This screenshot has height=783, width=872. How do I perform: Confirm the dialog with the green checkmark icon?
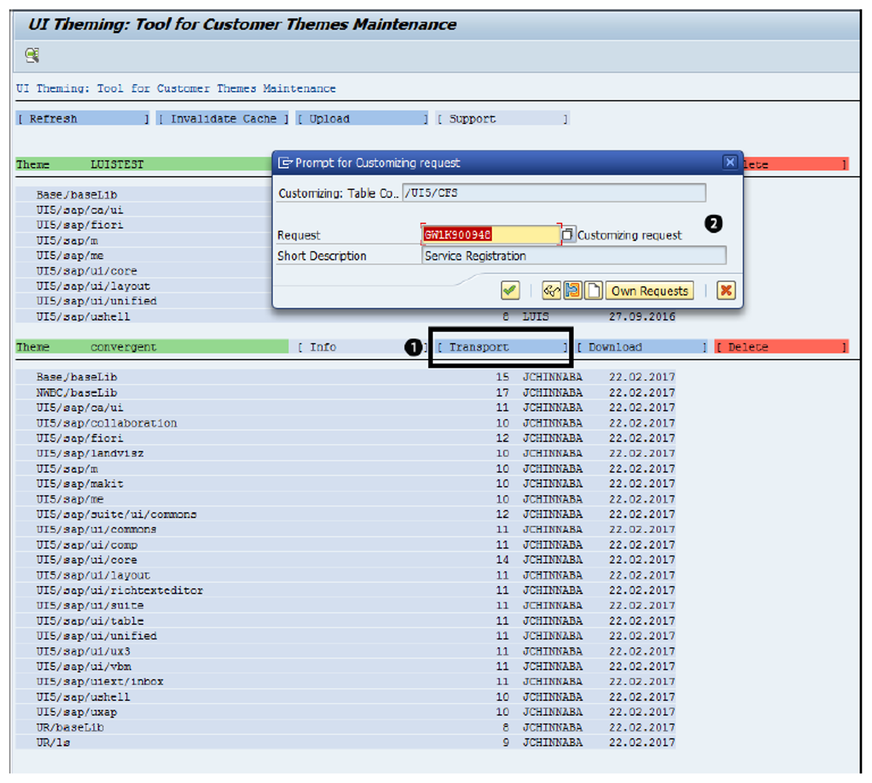click(509, 291)
